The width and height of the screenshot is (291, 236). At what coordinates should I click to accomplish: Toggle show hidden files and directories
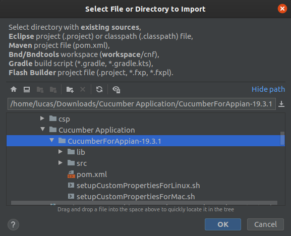[x=117, y=90]
